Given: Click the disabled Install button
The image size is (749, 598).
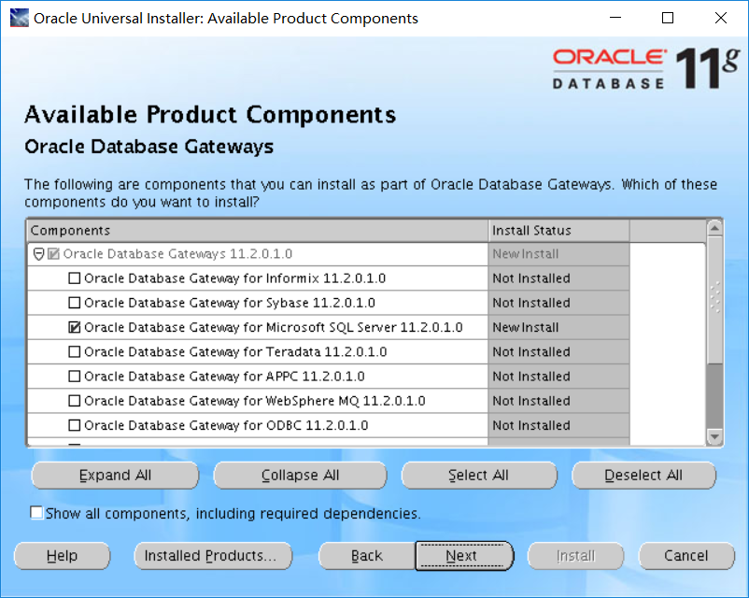Looking at the screenshot, I should pos(575,555).
